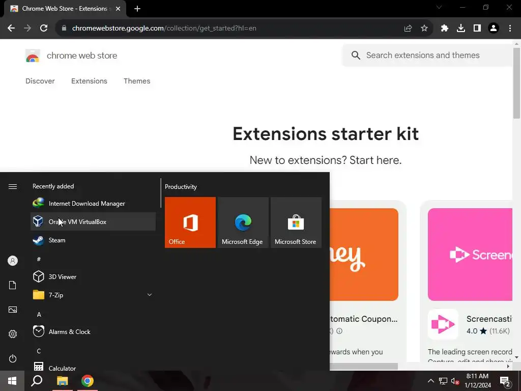
Task: Open the Microsoft Edge tile
Action: (x=243, y=222)
